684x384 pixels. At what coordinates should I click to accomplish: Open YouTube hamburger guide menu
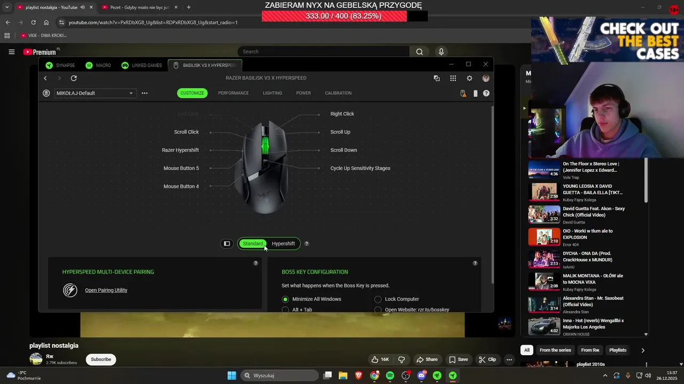pos(11,52)
